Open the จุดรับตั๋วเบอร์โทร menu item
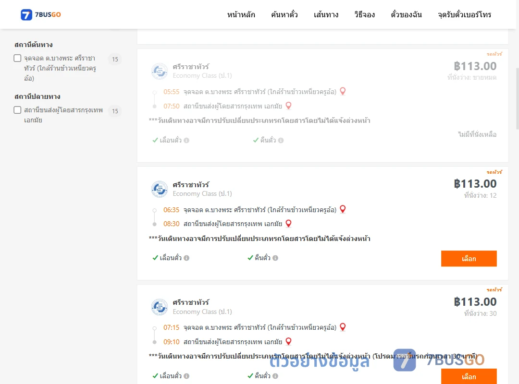The height and width of the screenshot is (384, 519). point(464,14)
